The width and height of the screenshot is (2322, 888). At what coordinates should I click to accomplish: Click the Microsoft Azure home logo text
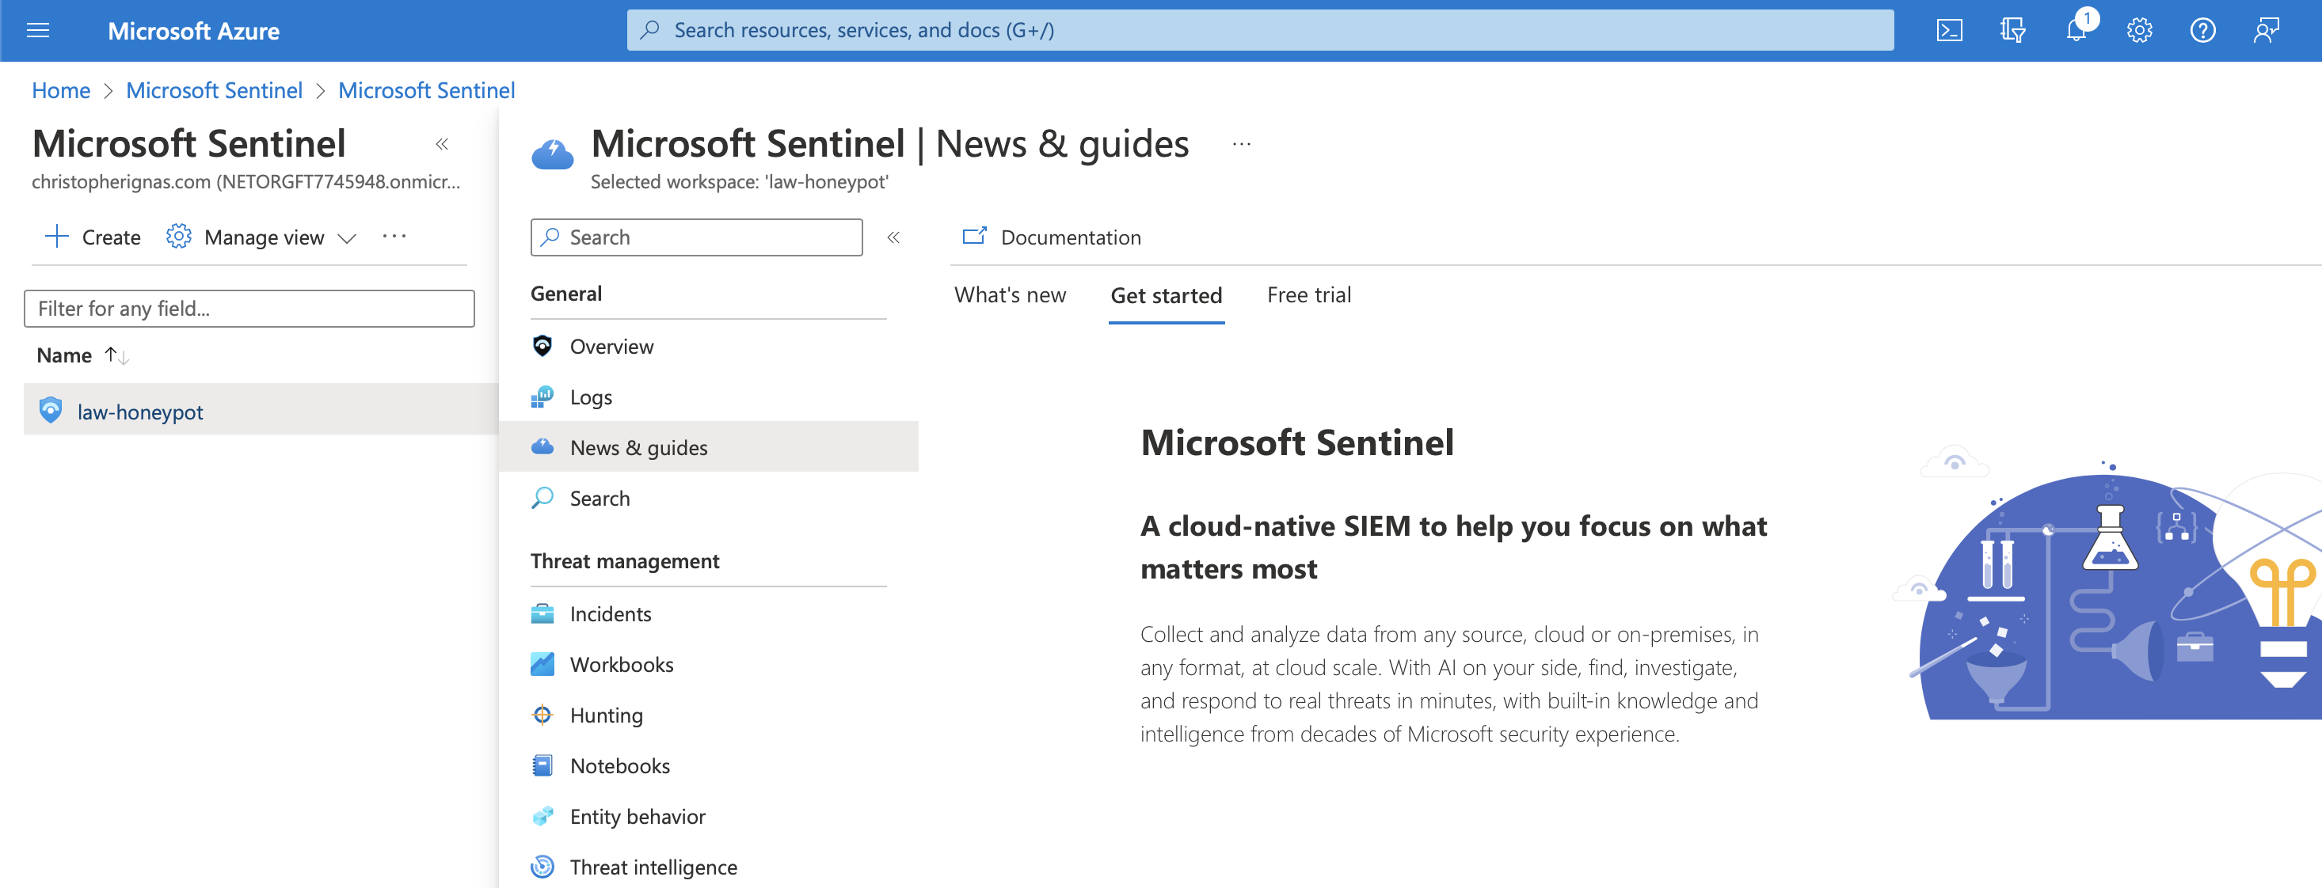(x=193, y=31)
